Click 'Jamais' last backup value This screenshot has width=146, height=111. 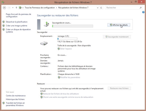point(60,61)
